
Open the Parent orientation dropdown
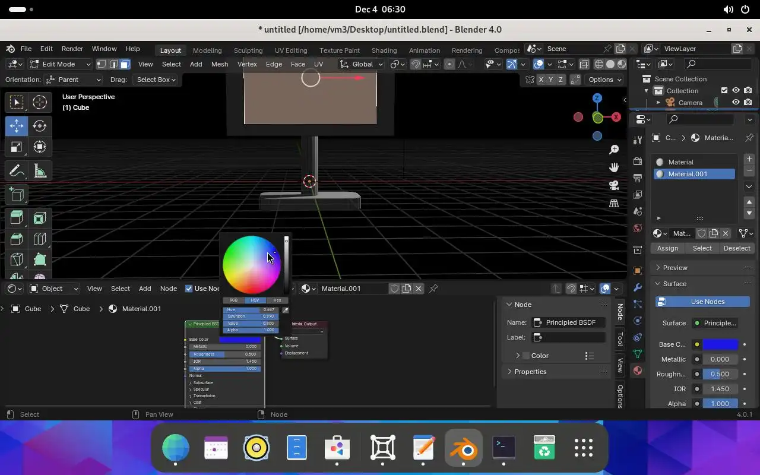tap(73, 80)
